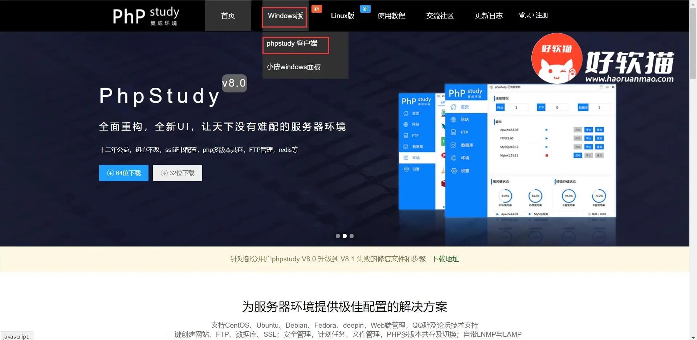The width and height of the screenshot is (697, 340).
Task: Click the vertical scrollbar thumb
Action: point(693,43)
